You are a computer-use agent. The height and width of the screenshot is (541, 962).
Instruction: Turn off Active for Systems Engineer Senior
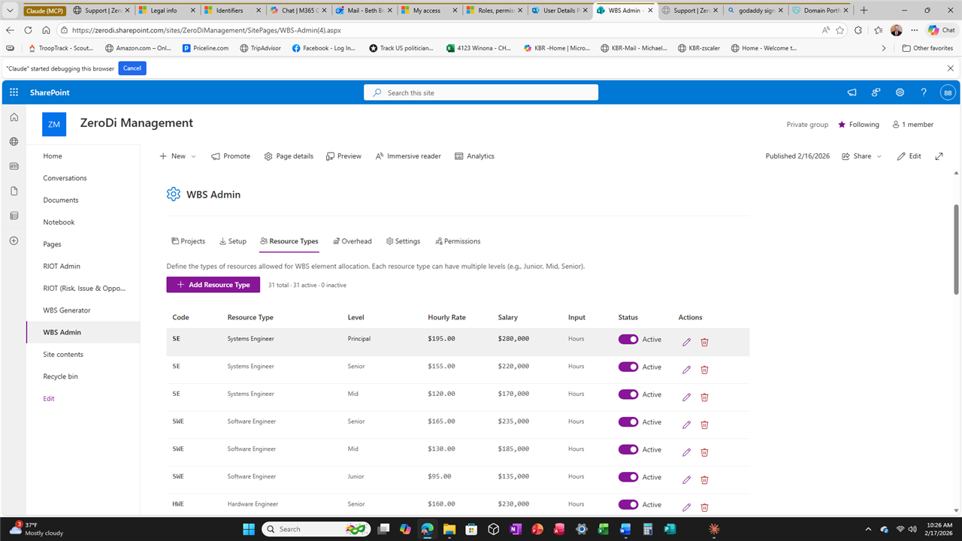point(628,367)
